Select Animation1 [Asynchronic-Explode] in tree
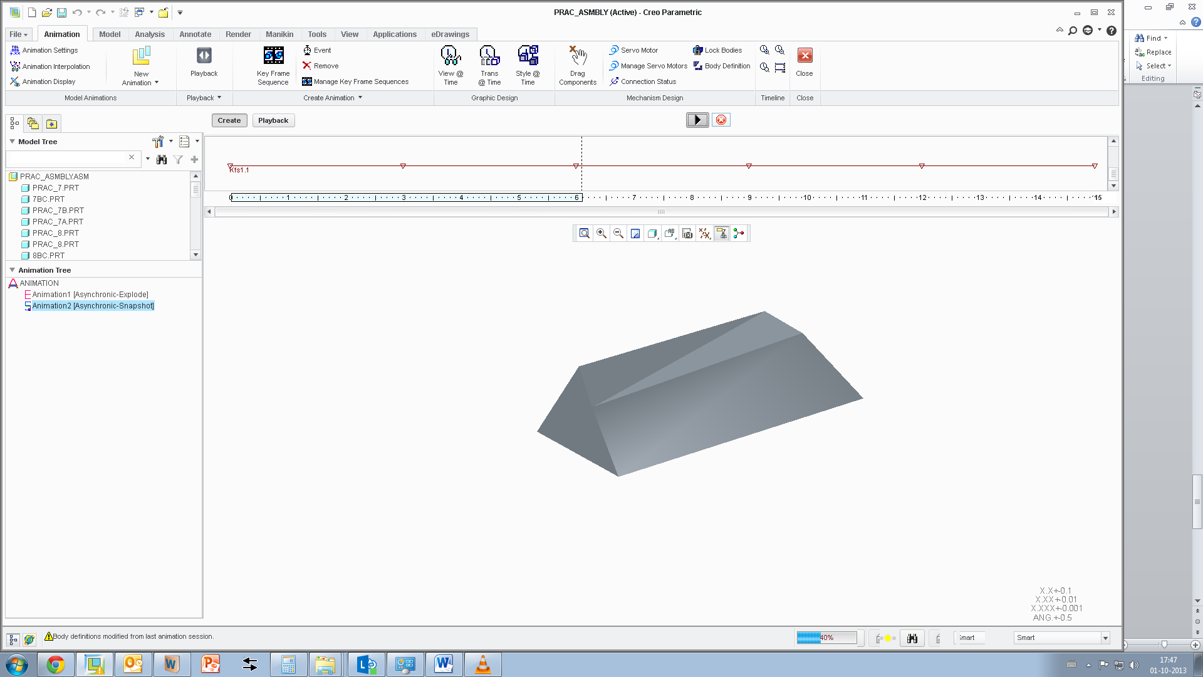1203x677 pixels. (90, 295)
